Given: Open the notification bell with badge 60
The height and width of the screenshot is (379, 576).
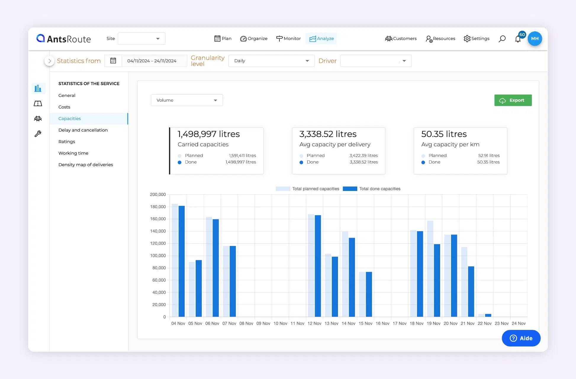Looking at the screenshot, I should point(518,39).
